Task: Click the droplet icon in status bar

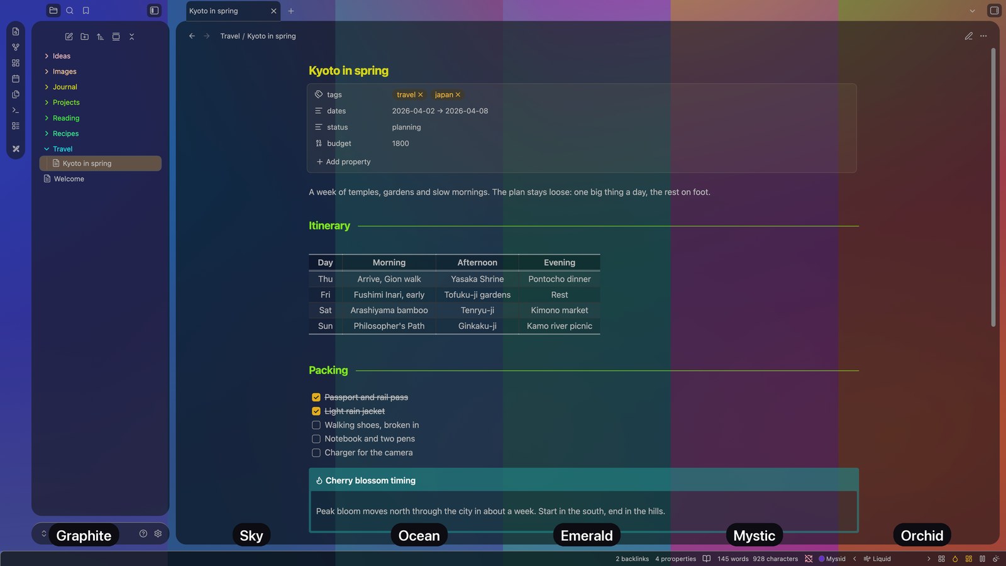Action: click(x=955, y=558)
